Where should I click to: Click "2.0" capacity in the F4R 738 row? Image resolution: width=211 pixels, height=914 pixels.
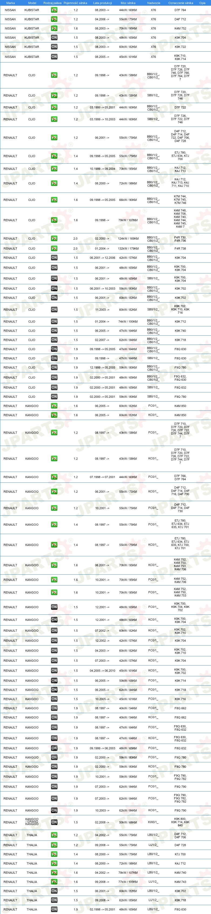75,249
